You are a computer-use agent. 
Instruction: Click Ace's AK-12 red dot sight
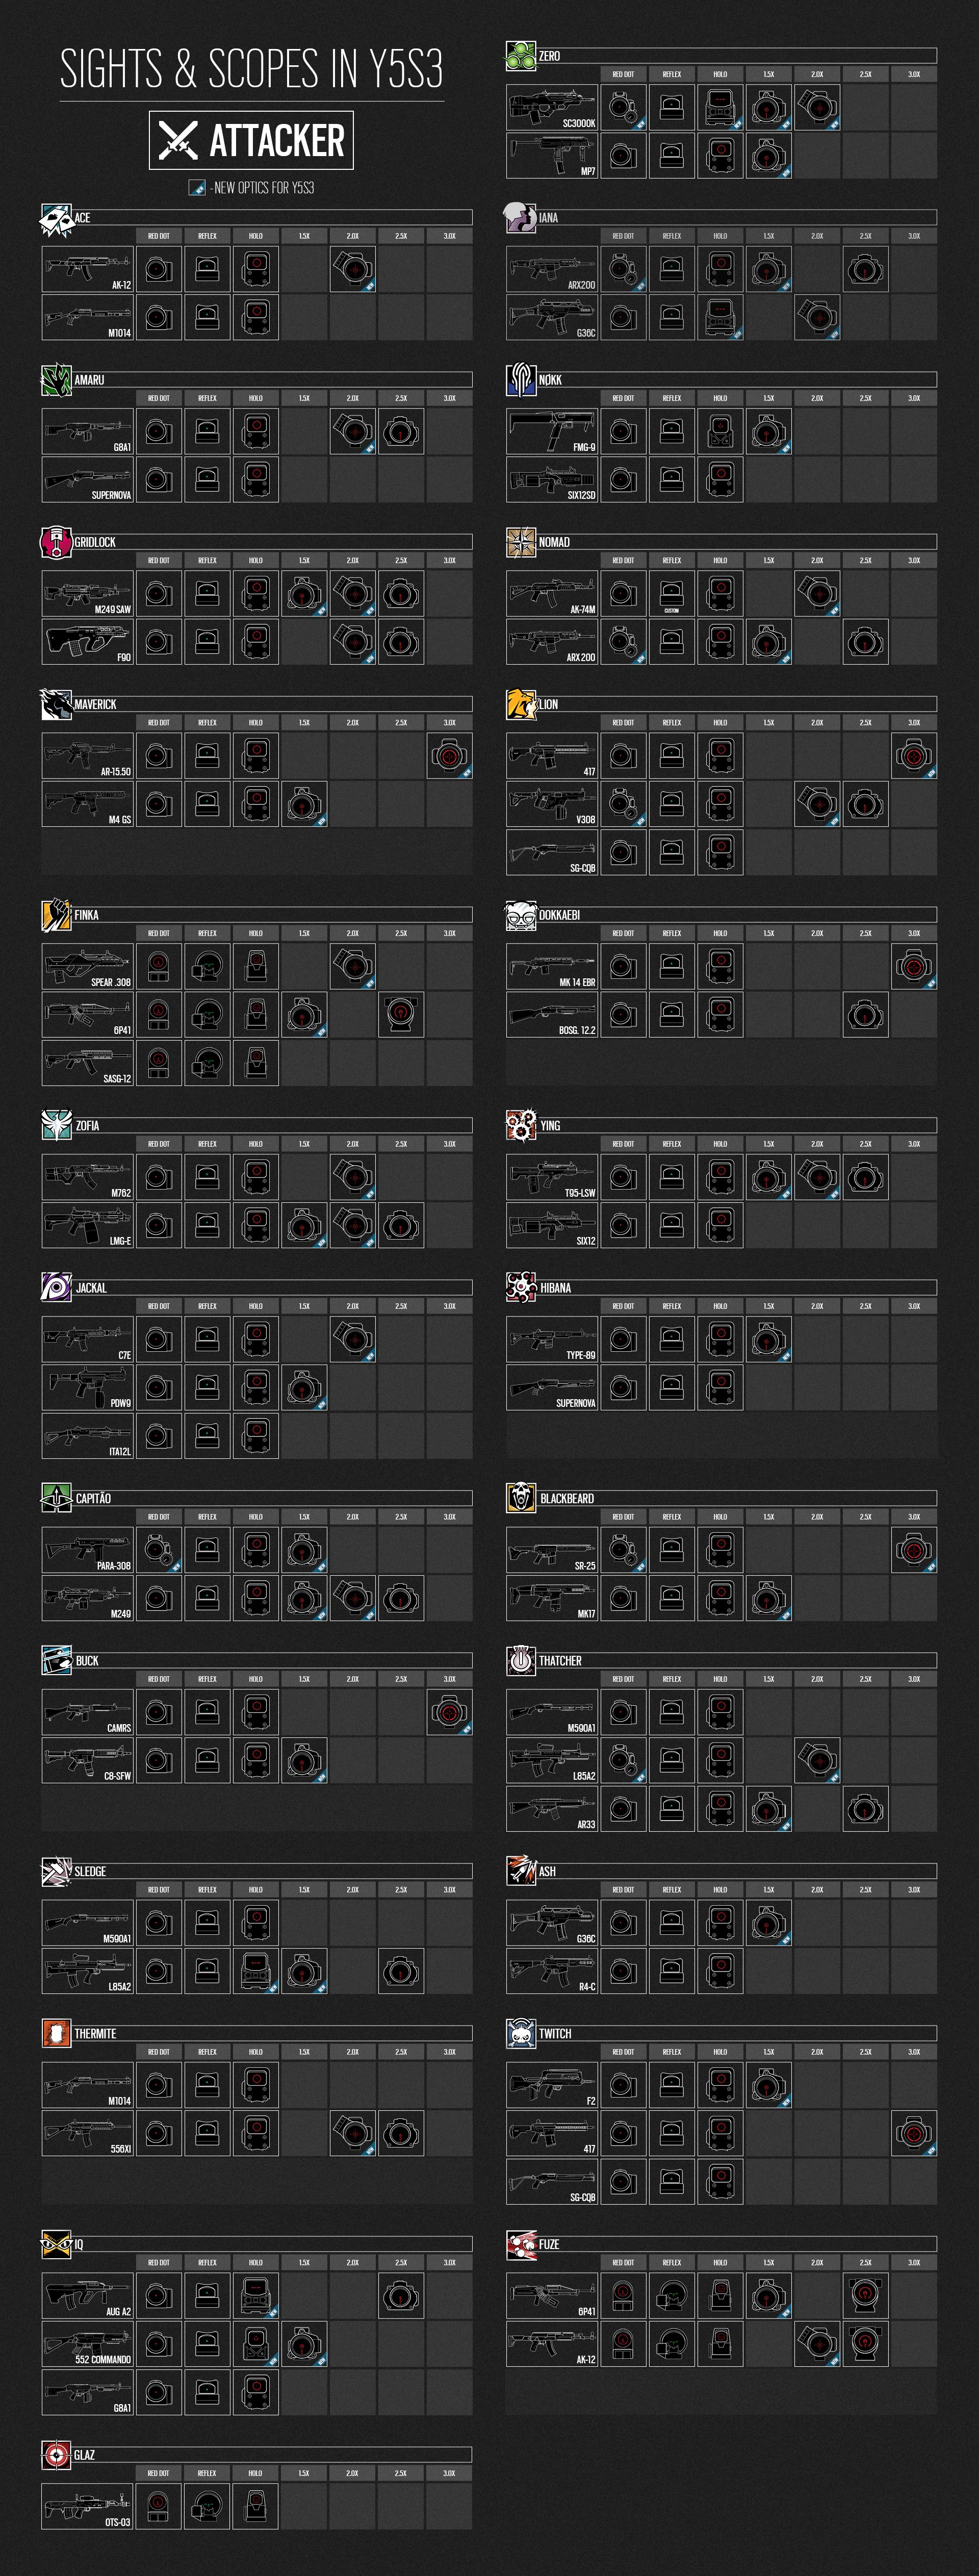[x=158, y=269]
